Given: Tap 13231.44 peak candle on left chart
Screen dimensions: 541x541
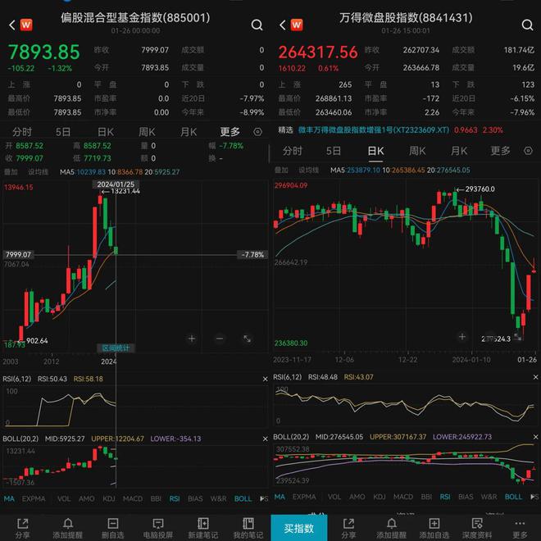Looking at the screenshot, I should click(100, 200).
